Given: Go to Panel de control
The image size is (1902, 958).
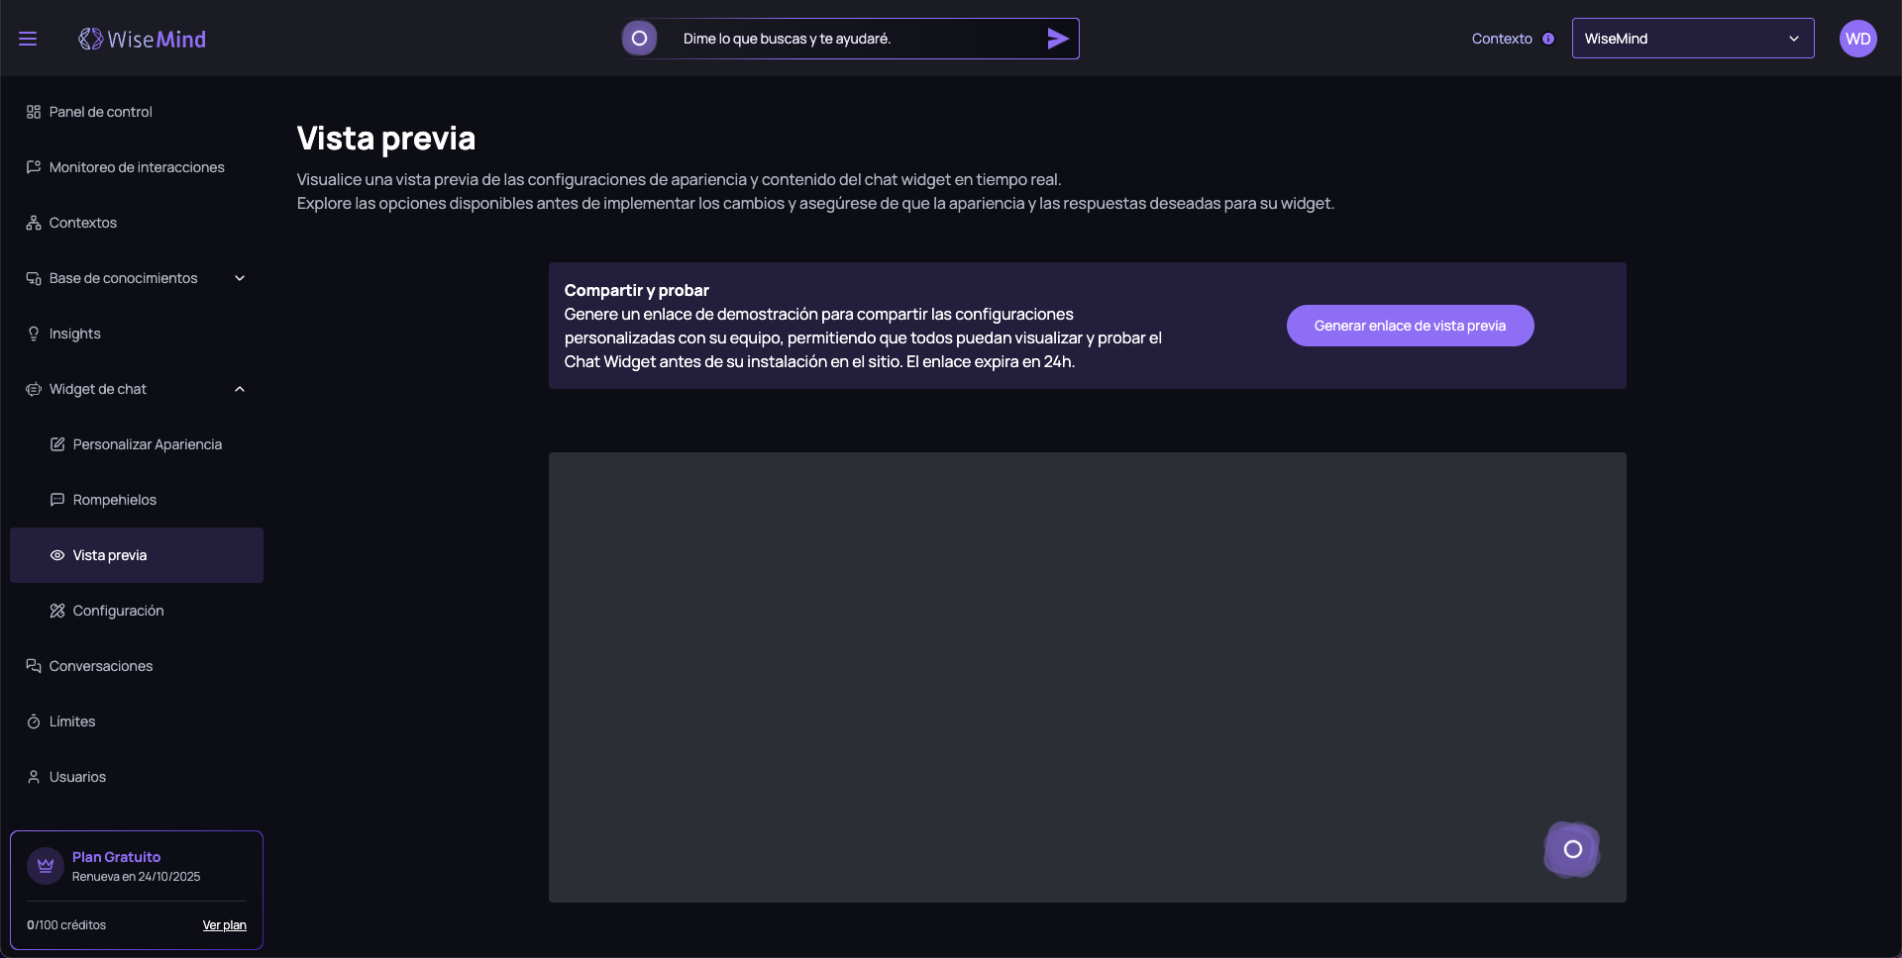Looking at the screenshot, I should pos(100,112).
